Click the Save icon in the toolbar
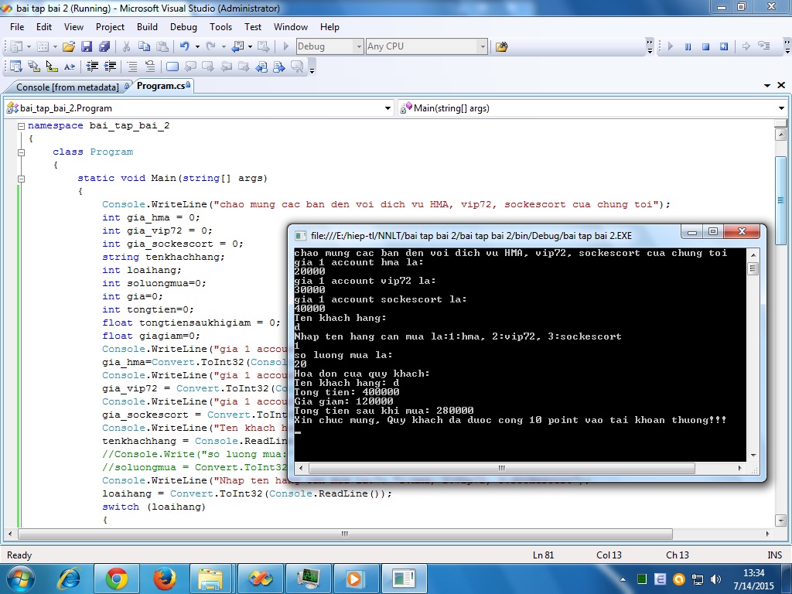Viewport: 792px width, 594px height. pos(87,46)
